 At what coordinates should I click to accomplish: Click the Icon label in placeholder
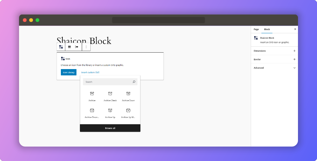(x=68, y=59)
